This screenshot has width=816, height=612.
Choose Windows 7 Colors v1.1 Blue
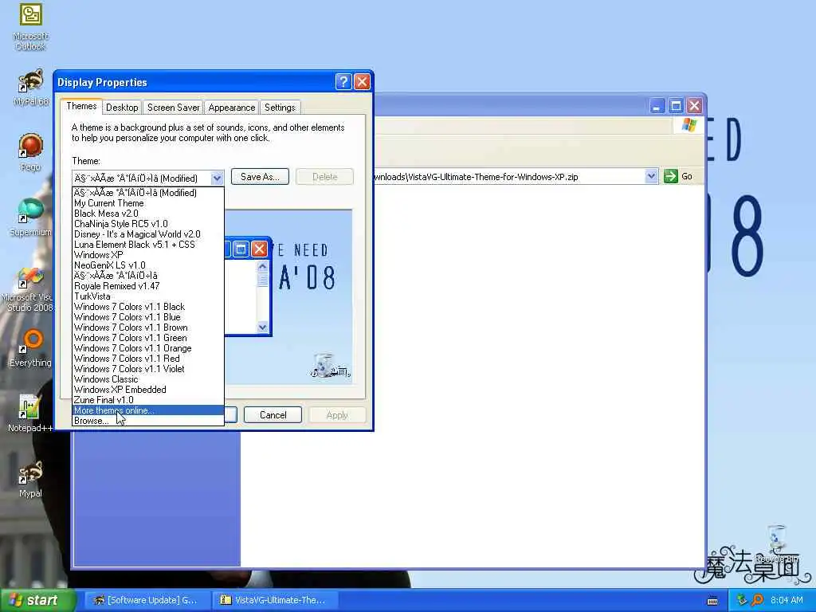point(147,317)
